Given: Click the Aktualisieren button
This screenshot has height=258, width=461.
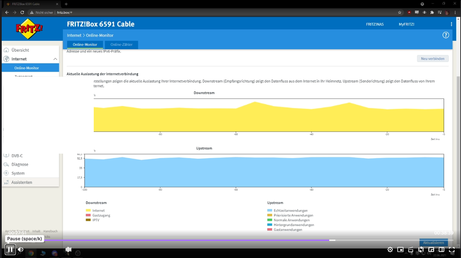Looking at the screenshot, I should click(x=433, y=243).
